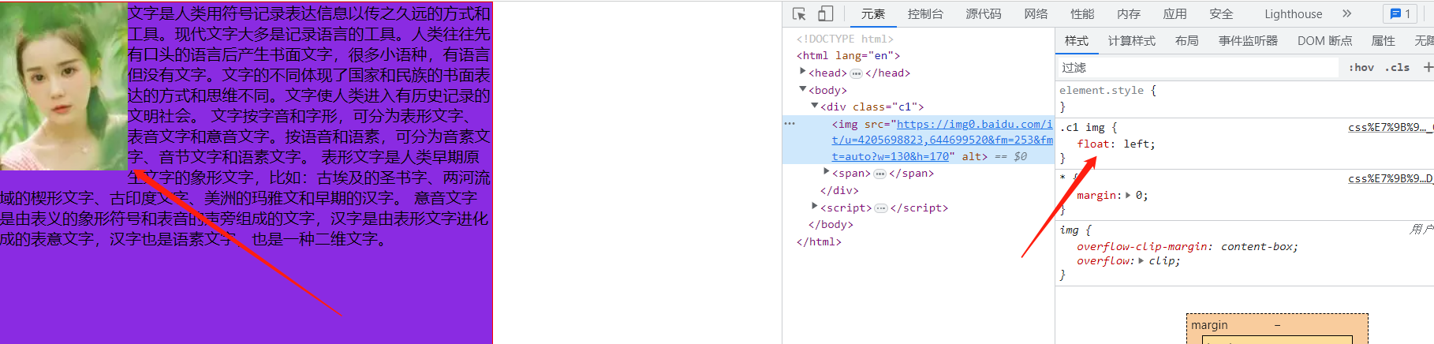Select the 事件监听器 sub-tab
This screenshot has width=1434, height=344.
(1248, 41)
